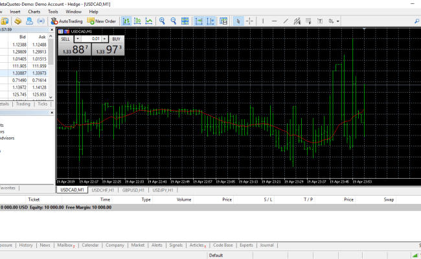Click the connection status bars icon
This screenshot has height=259, width=421.
tap(415, 255)
